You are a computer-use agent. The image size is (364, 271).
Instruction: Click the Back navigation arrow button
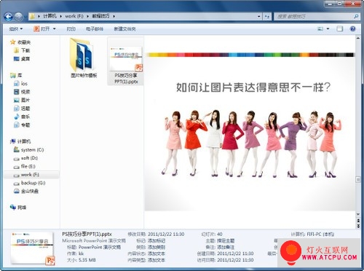(x=8, y=17)
